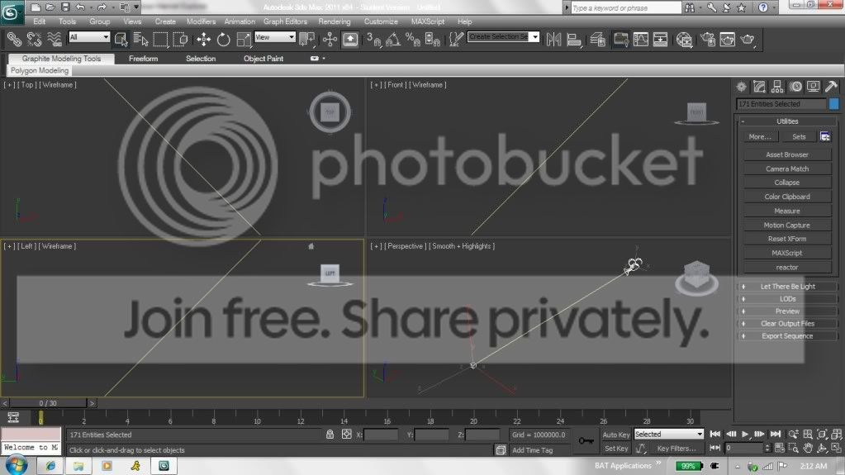Click Use Pivot Point Center icon
Image resolution: width=845 pixels, height=475 pixels.
tap(307, 40)
